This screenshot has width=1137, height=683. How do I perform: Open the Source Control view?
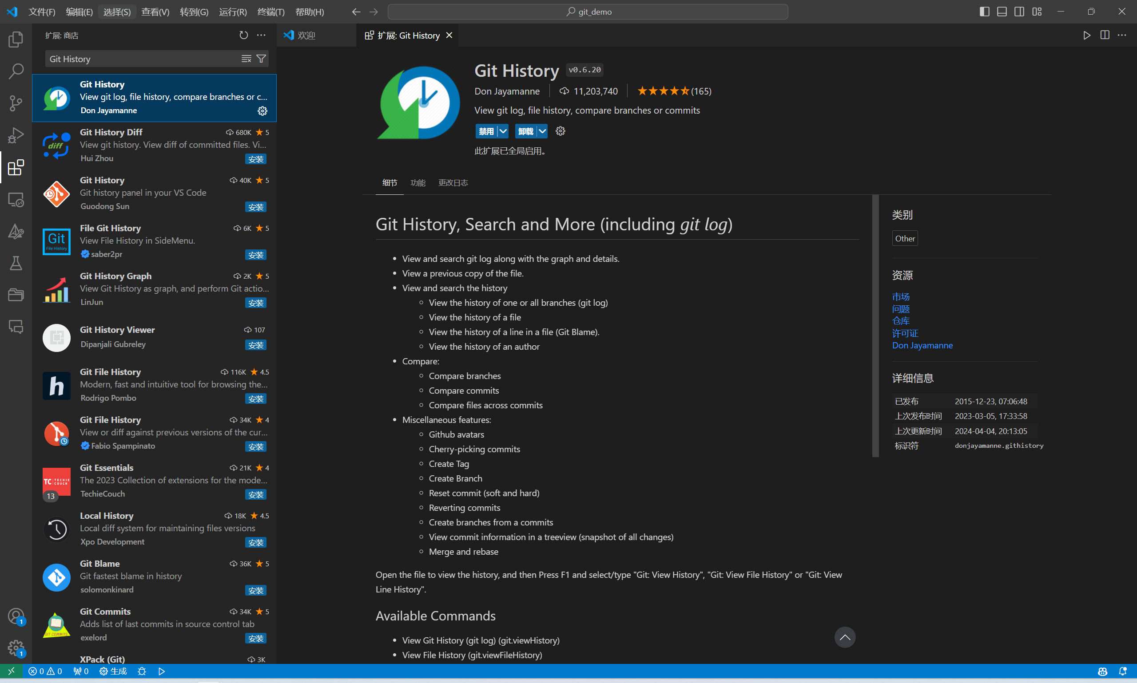(16, 103)
